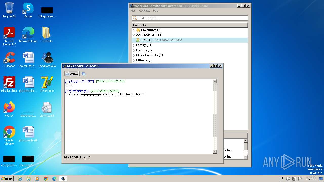
Task: Minimize the Vanguard Remote Administration window
Action: pyautogui.click(x=239, y=6)
